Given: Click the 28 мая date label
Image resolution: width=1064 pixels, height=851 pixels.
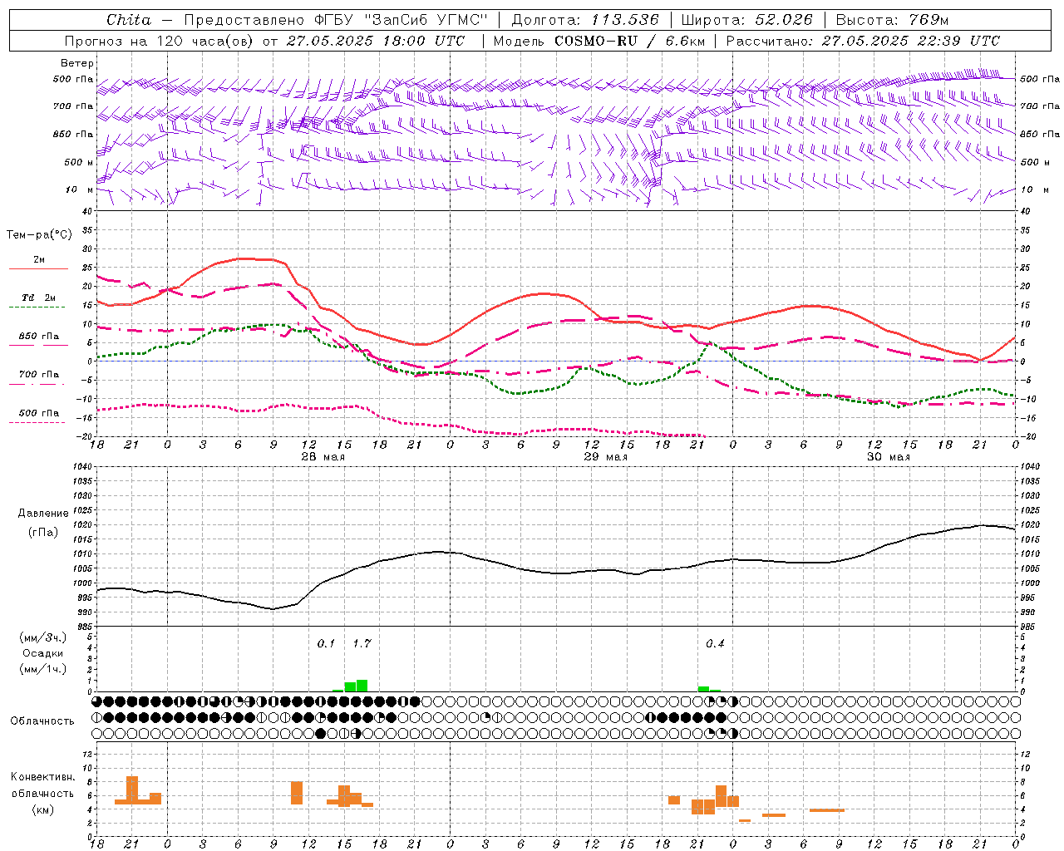Looking at the screenshot, I should [323, 457].
